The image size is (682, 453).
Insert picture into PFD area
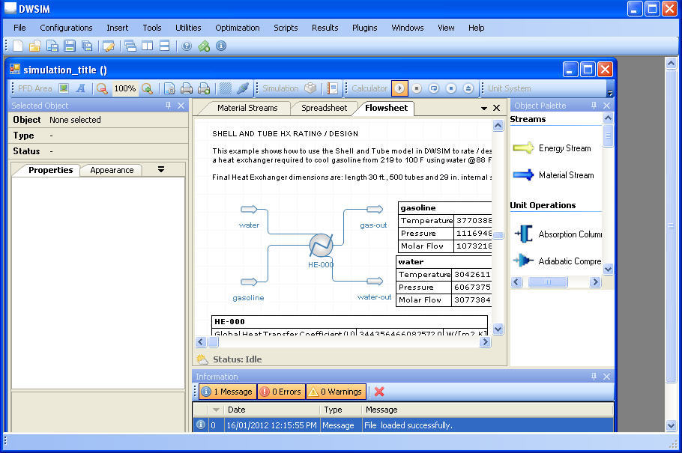click(x=64, y=88)
